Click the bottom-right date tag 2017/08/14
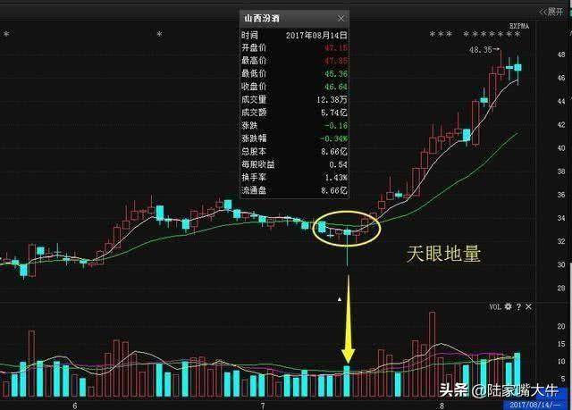Viewport: 572px width, 410px height. tap(534, 405)
